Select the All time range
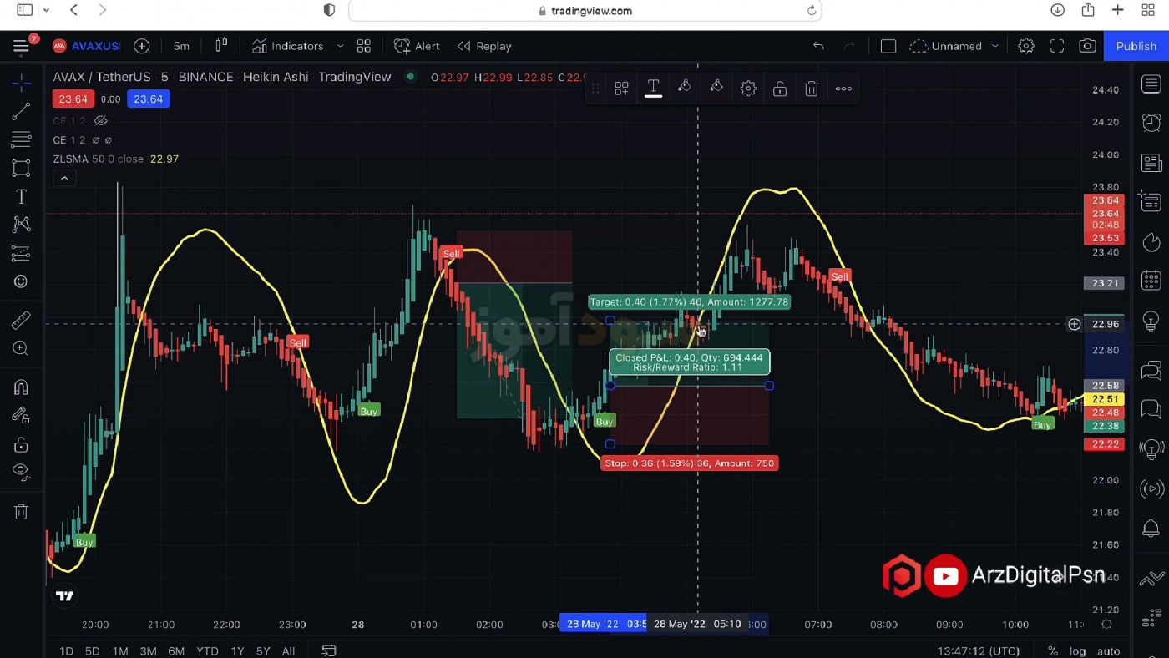1169x658 pixels. pos(288,650)
